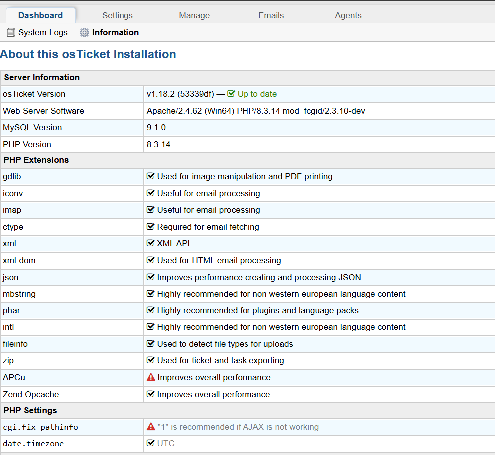Click the cgi.fix_pathinfo setting name
The image size is (495, 455).
click(x=40, y=427)
